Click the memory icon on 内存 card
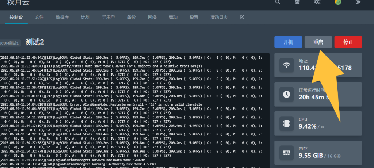 287,153
